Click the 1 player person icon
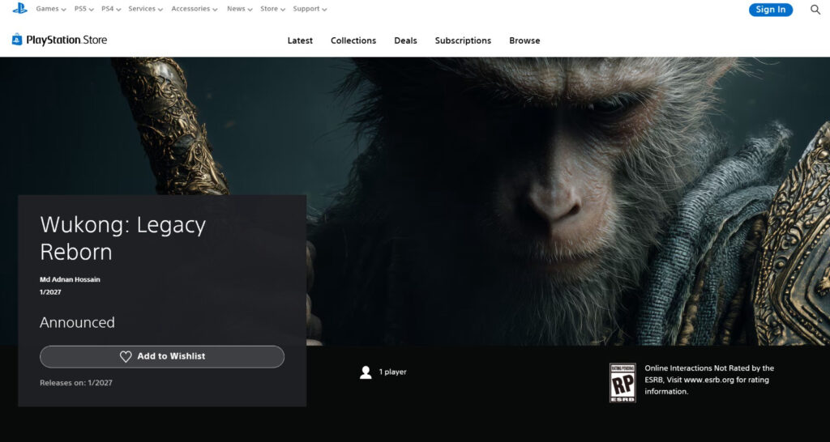The height and width of the screenshot is (442, 830). coord(366,372)
